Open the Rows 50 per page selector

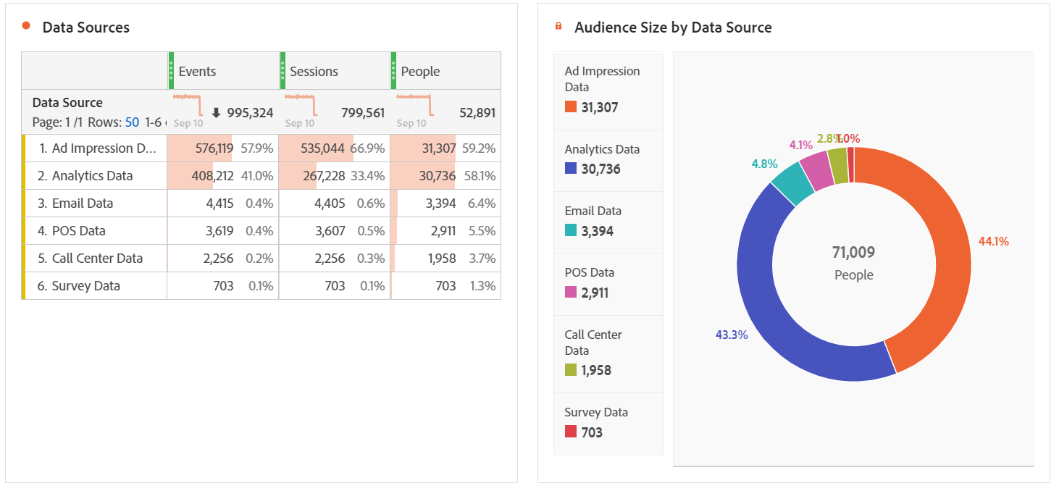click(x=132, y=122)
